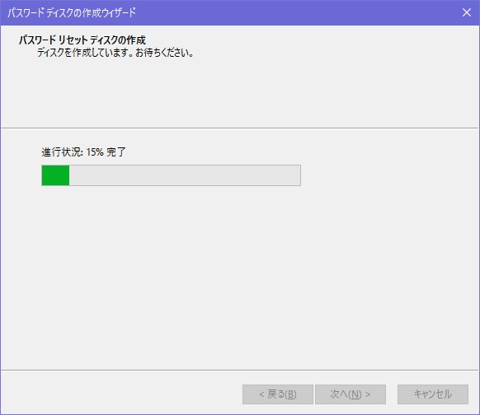Click the 15% percentage value text
Viewport: 480px width, 415px height.
click(95, 152)
